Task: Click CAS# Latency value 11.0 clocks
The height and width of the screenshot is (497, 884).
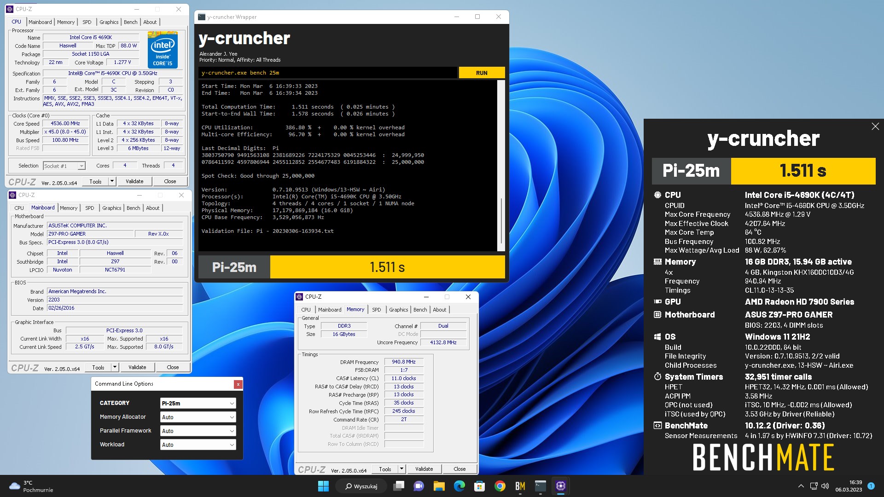Action: [x=404, y=378]
